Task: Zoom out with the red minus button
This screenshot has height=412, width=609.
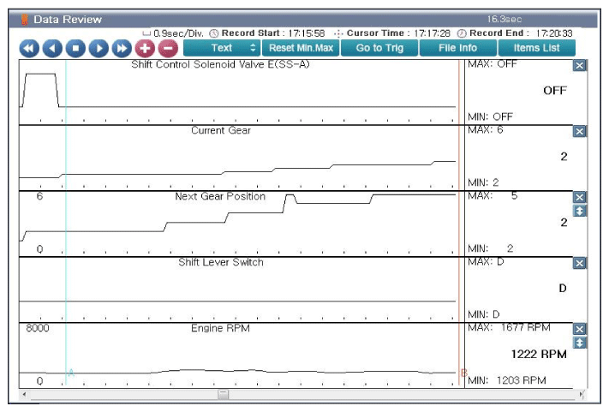Action: (168, 49)
